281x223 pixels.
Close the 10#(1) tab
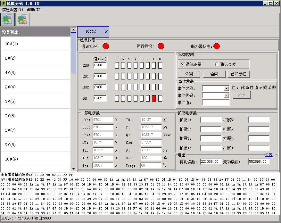pos(106,32)
